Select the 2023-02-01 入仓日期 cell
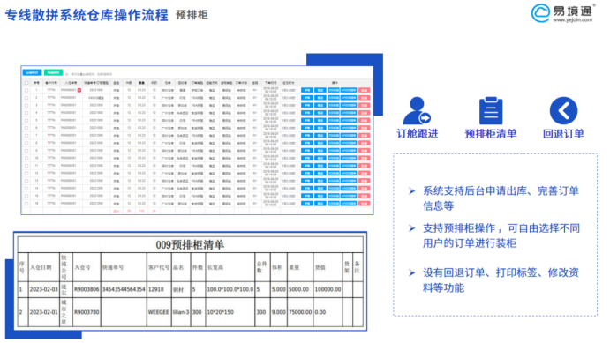Viewport: 610px width, 343px height. pyautogui.click(x=43, y=312)
